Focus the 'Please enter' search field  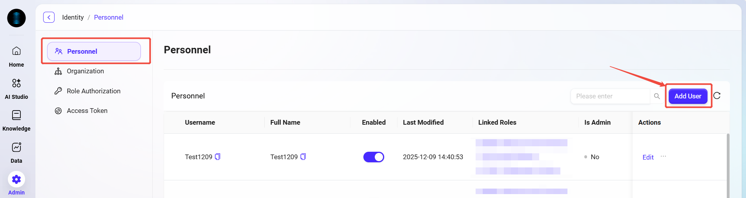point(610,96)
